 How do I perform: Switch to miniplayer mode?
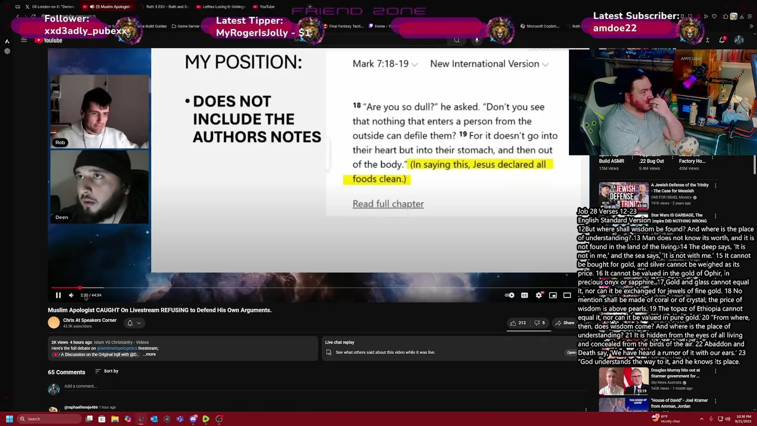553,295
